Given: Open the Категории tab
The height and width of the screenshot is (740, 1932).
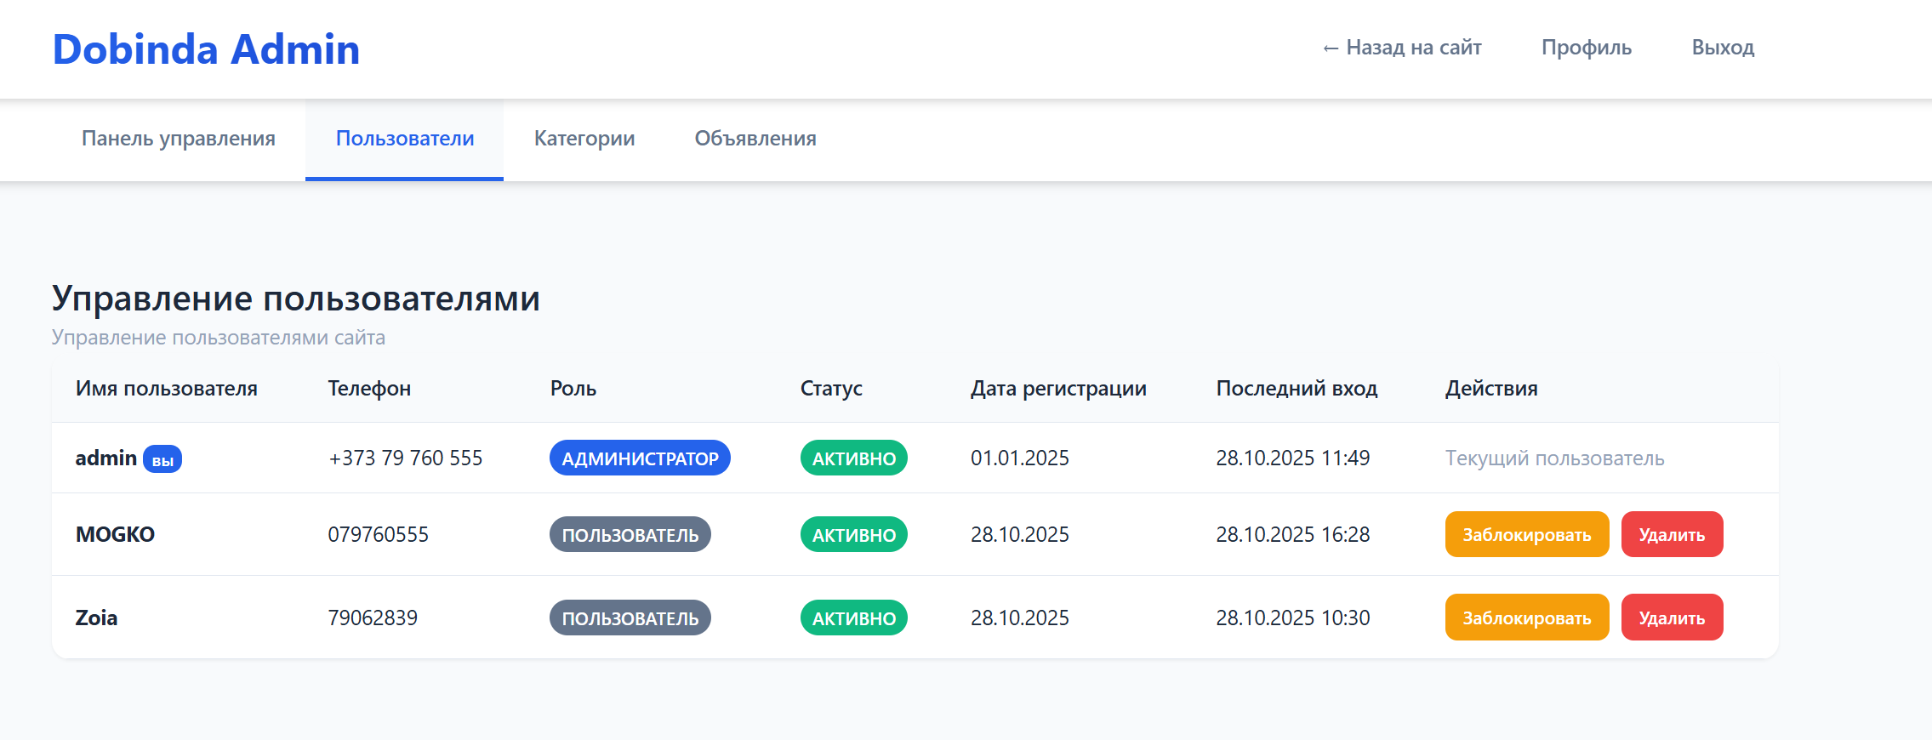Looking at the screenshot, I should coord(584,139).
